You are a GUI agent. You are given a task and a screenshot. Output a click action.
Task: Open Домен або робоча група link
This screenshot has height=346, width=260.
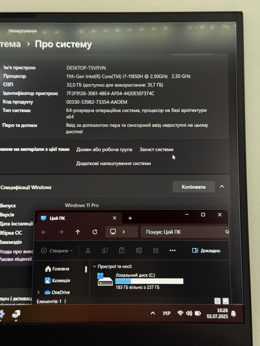tap(104, 149)
